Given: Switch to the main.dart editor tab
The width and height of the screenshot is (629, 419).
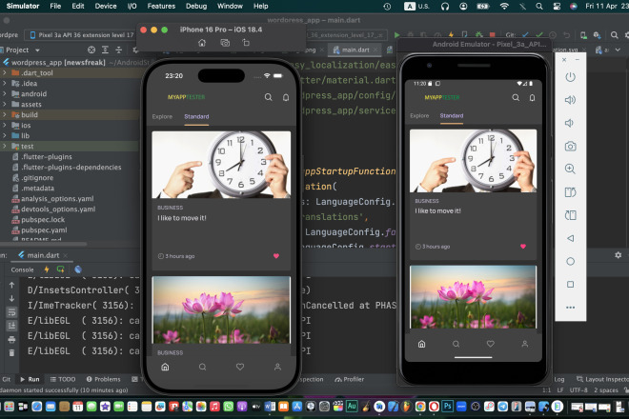Looking at the screenshot, I should point(355,50).
